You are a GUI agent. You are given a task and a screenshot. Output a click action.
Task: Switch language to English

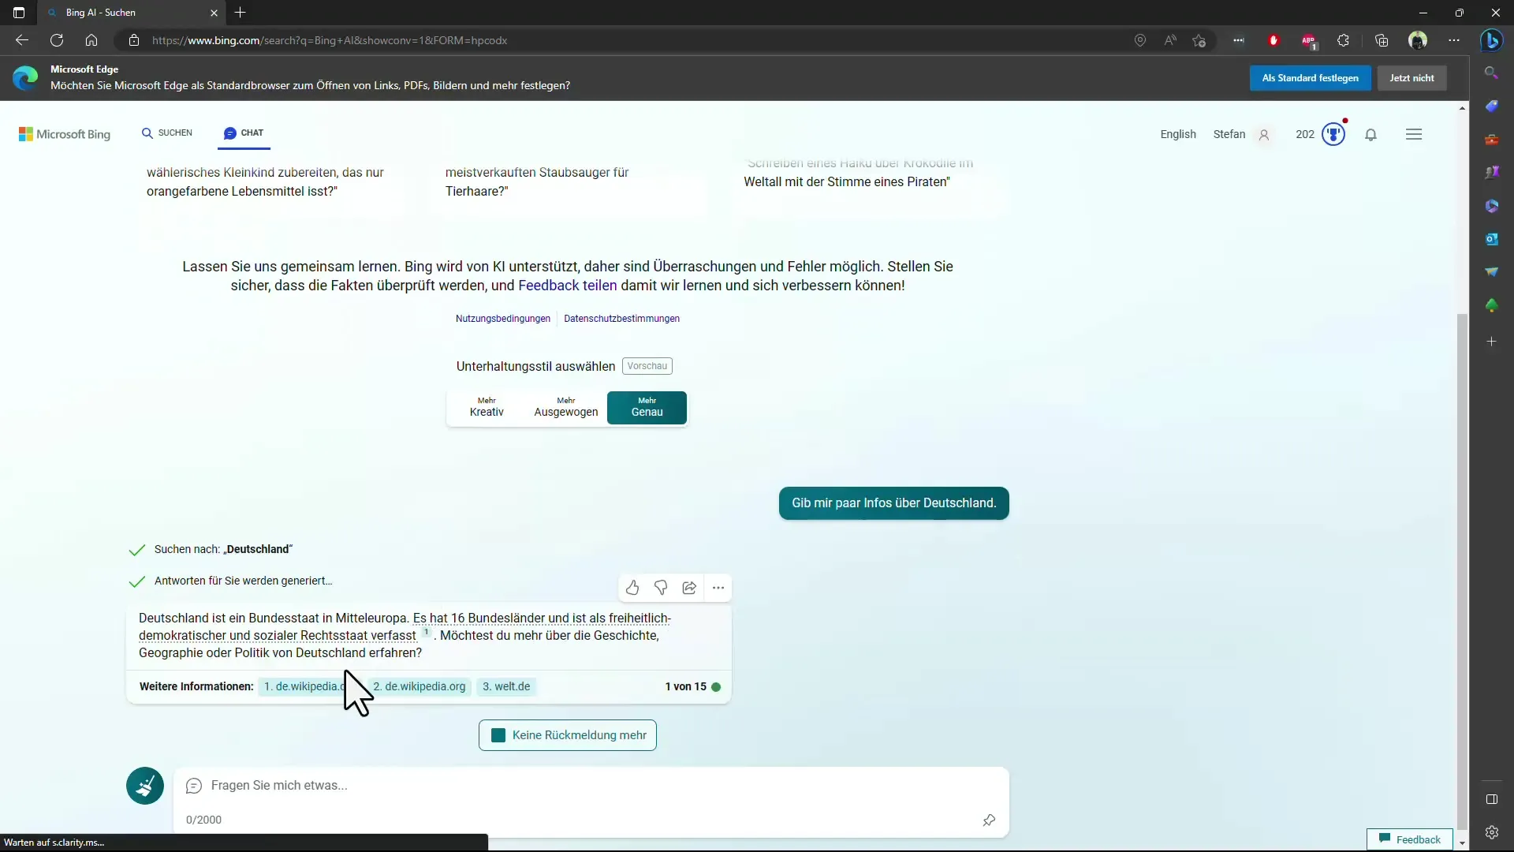(1178, 134)
